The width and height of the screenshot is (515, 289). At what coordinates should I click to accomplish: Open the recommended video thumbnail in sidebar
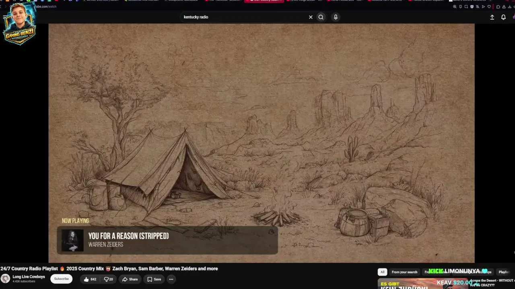422,284
